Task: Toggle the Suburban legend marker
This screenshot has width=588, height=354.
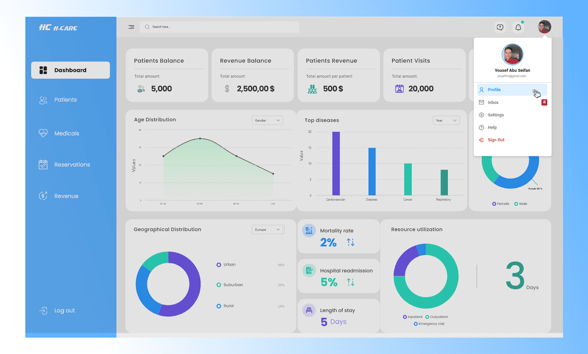Action: (219, 285)
